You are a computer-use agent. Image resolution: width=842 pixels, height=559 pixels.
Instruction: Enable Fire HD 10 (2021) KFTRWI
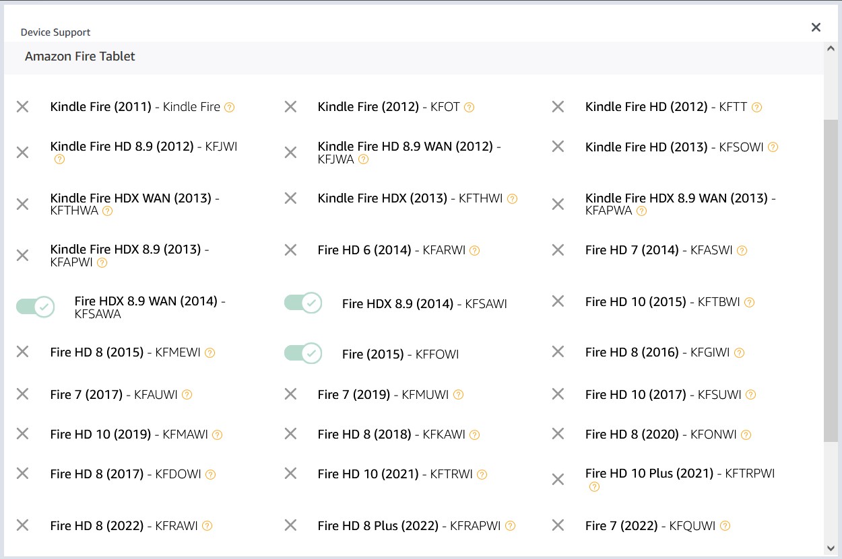pos(290,473)
